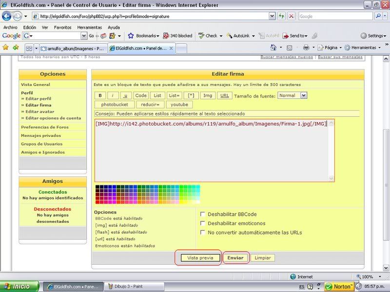Open the Archivo menu

coord(10,27)
